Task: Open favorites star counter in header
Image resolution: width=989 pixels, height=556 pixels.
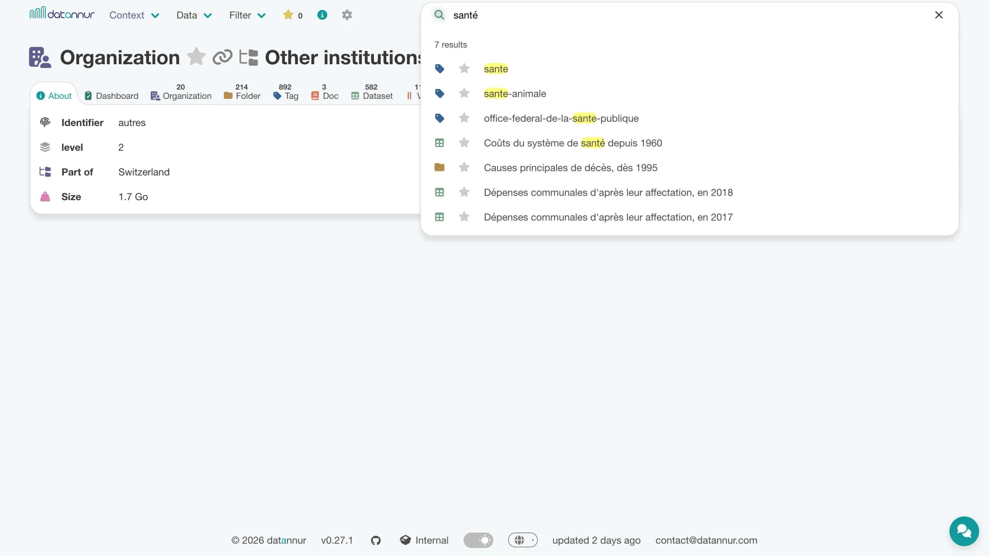Action: pos(293,15)
